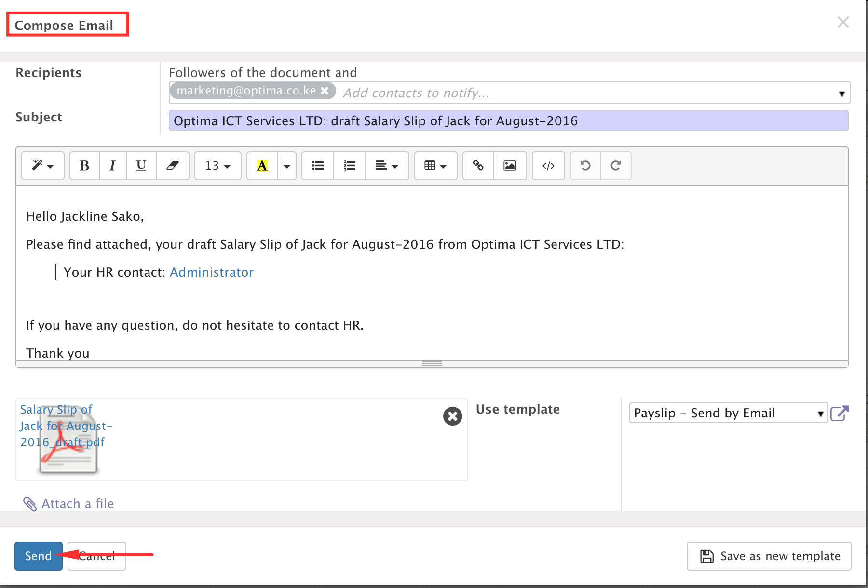
Task: Open the Payslip - Send by Email template dropdown
Action: pos(728,413)
